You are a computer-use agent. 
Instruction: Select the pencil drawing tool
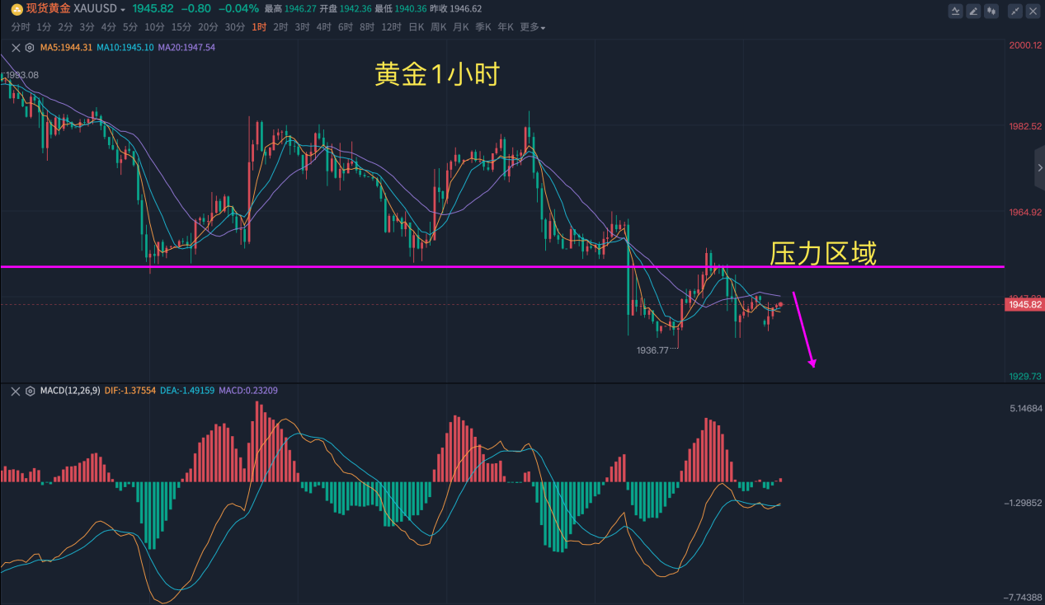coord(973,11)
